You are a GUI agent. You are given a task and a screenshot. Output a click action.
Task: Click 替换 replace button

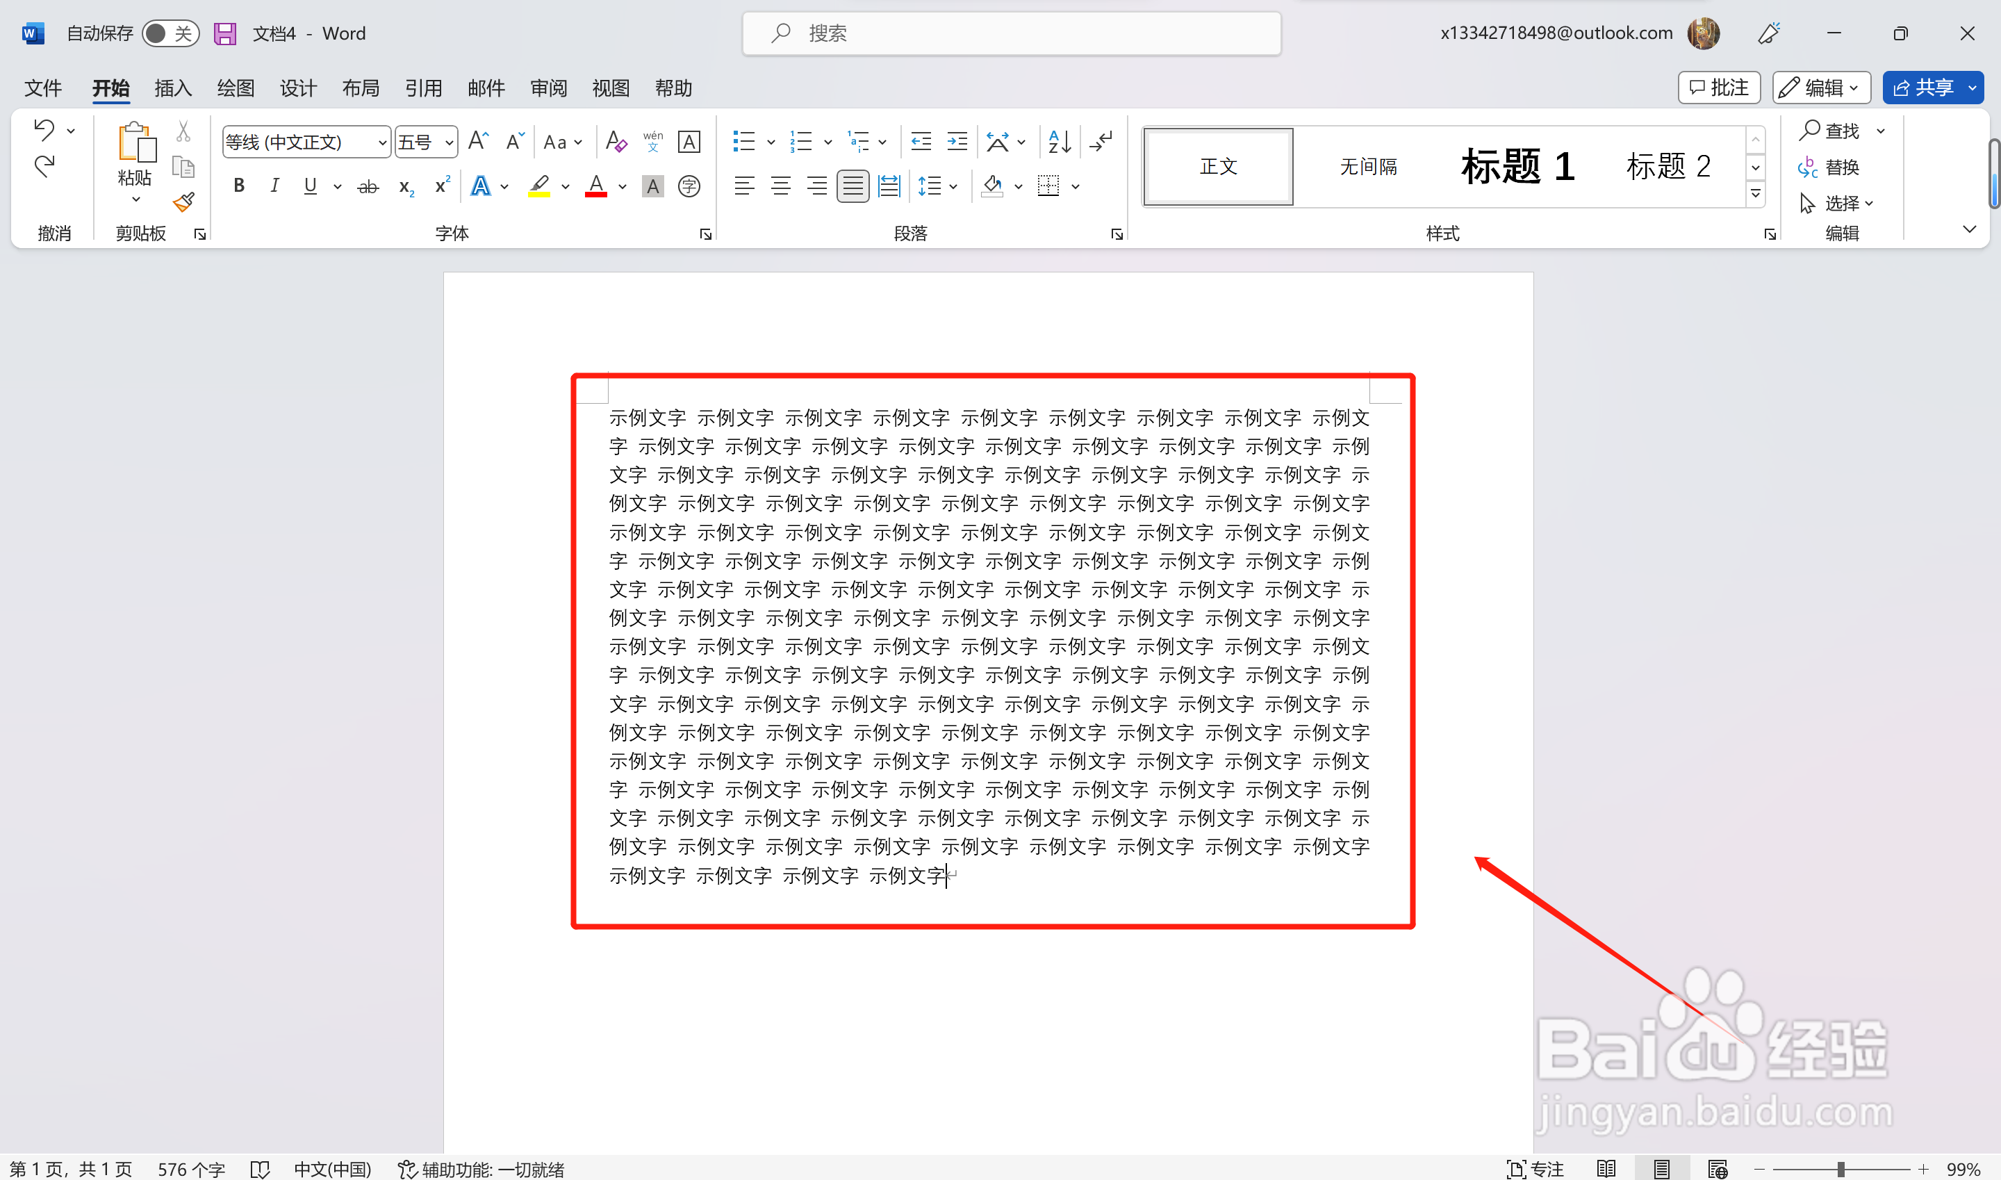(x=1829, y=167)
